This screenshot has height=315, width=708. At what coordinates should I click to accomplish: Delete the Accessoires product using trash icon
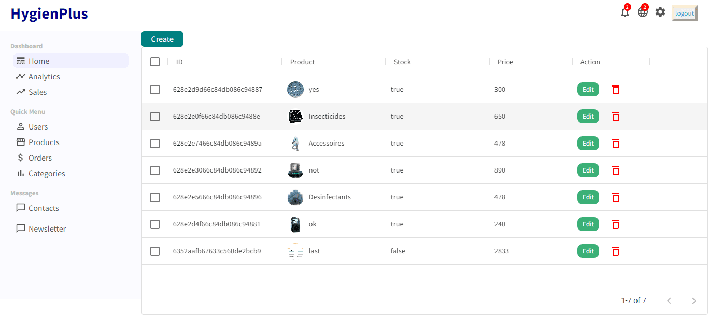click(616, 144)
